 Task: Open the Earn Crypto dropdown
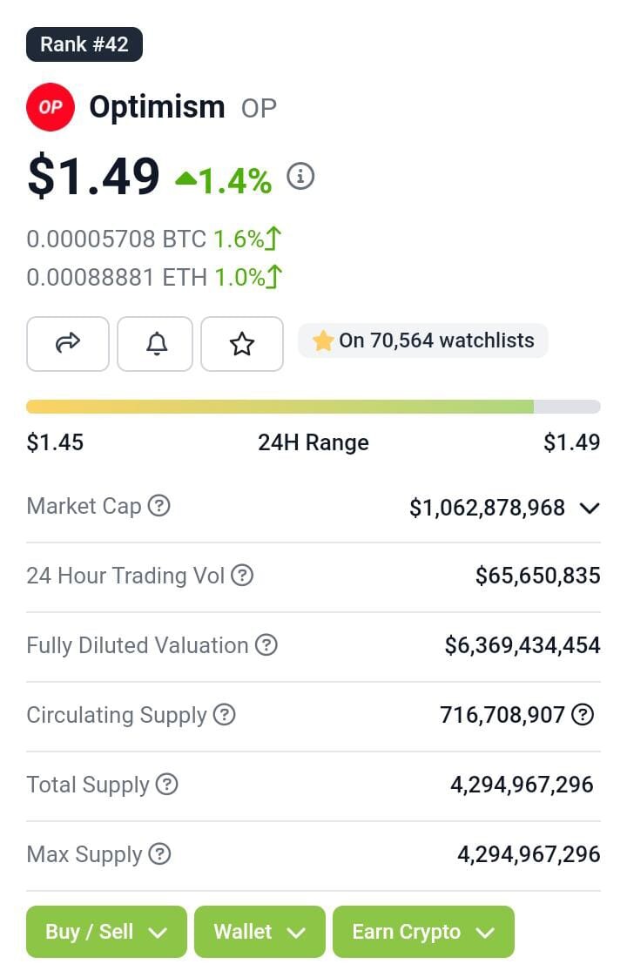pos(423,932)
